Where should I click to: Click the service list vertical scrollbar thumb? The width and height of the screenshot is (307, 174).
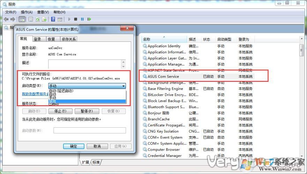coord(301,50)
